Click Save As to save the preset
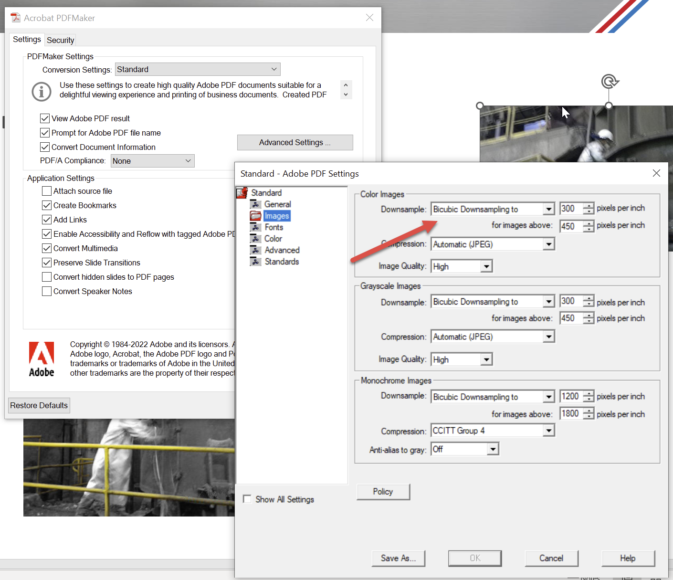673x580 pixels. (398, 558)
